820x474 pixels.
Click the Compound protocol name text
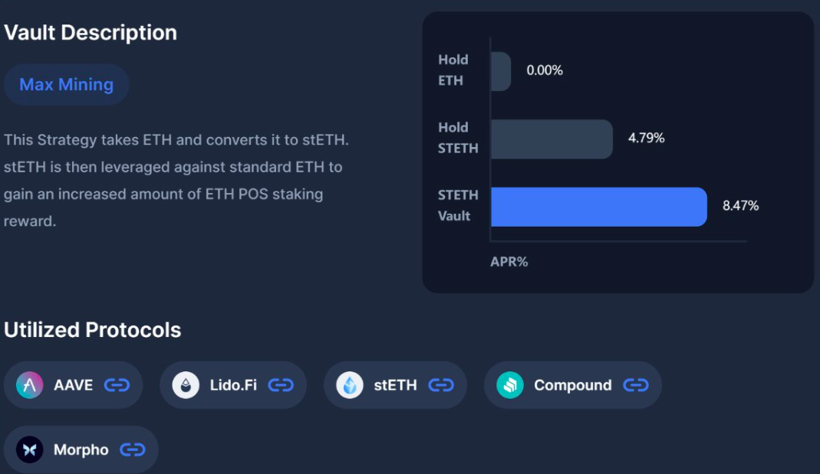[572, 385]
